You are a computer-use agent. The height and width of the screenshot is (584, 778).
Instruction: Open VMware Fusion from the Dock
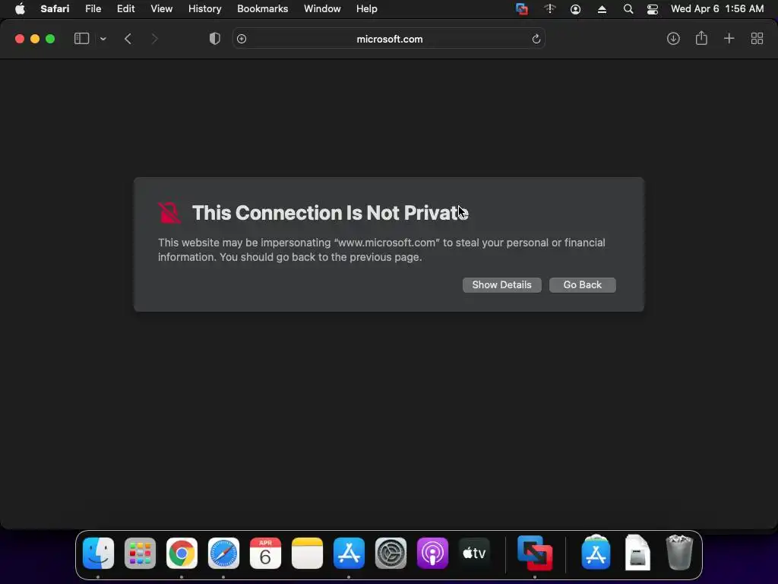pos(534,553)
